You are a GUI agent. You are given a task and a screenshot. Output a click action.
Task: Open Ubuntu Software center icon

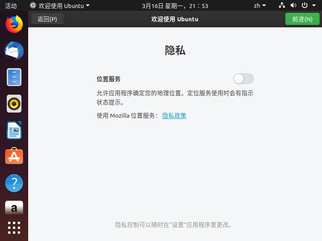[x=14, y=156]
